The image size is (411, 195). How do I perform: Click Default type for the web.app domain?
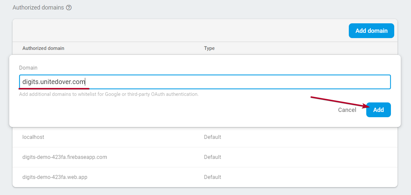pyautogui.click(x=213, y=177)
